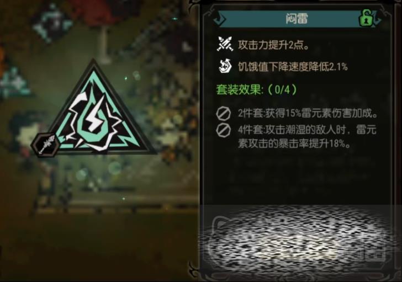Click the small hexagon mace weapon badge
This screenshot has height=282, width=402.
coord(46,145)
